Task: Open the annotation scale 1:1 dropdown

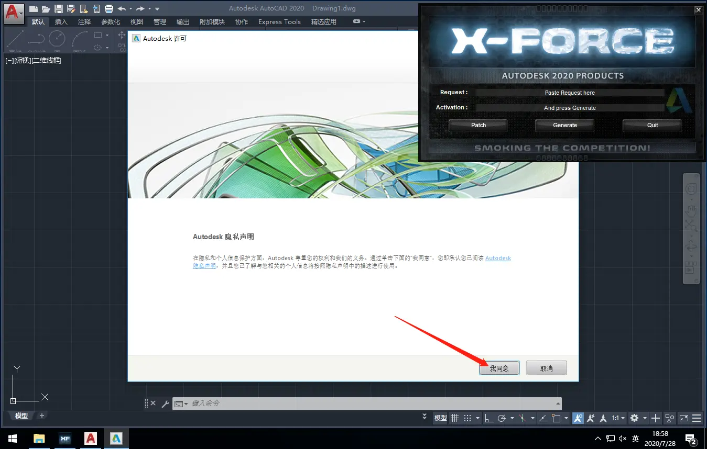Action: 619,418
